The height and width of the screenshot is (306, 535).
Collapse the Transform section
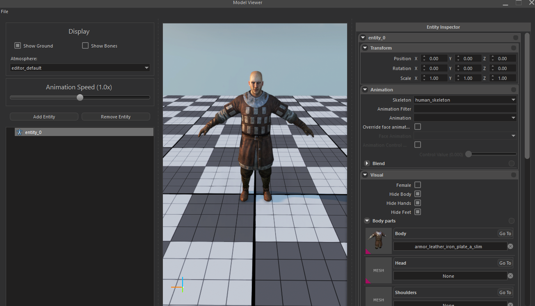(x=365, y=48)
